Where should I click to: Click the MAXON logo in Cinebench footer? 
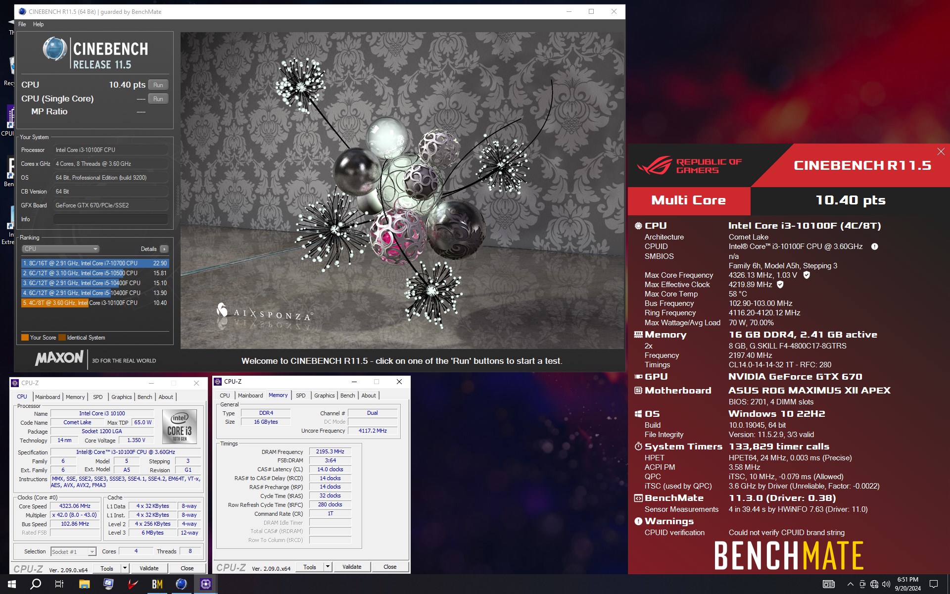click(x=59, y=358)
